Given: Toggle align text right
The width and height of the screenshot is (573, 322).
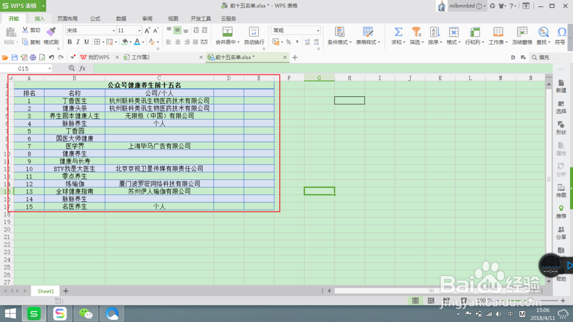Looking at the screenshot, I should [x=187, y=42].
